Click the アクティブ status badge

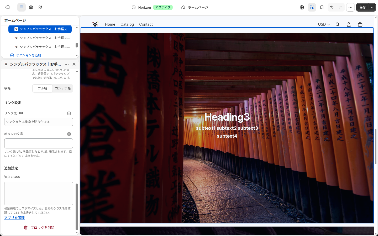[163, 7]
